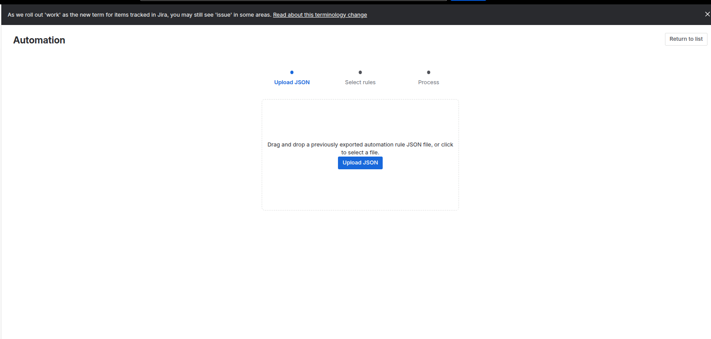Select the Select rules step label
Screen dimensions: 711x339
pyautogui.click(x=360, y=82)
